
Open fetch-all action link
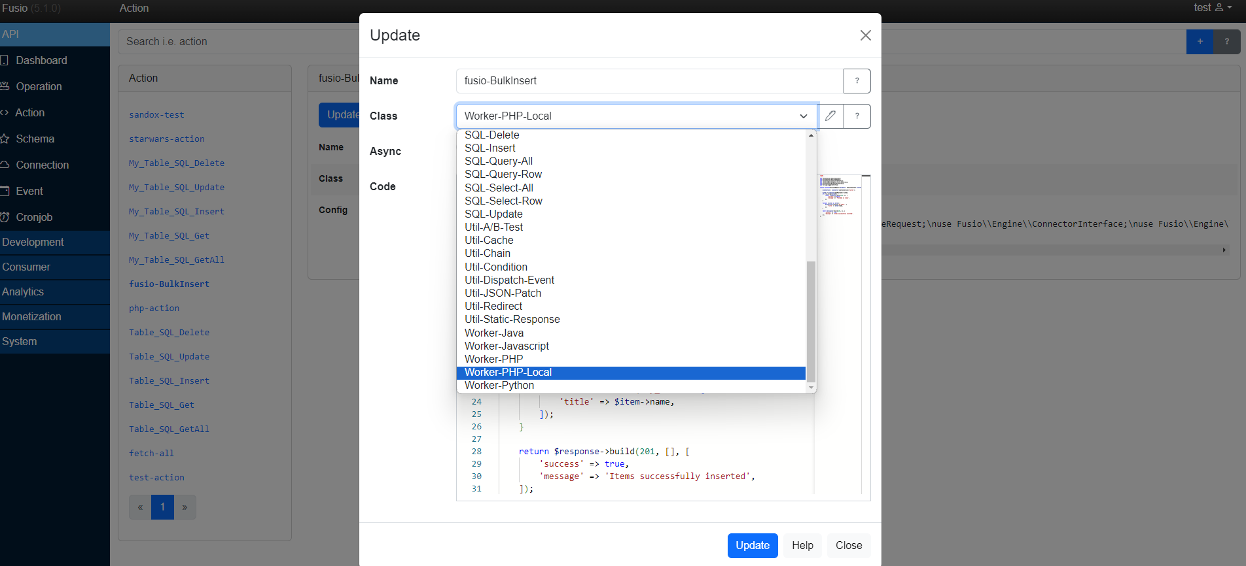(x=151, y=453)
